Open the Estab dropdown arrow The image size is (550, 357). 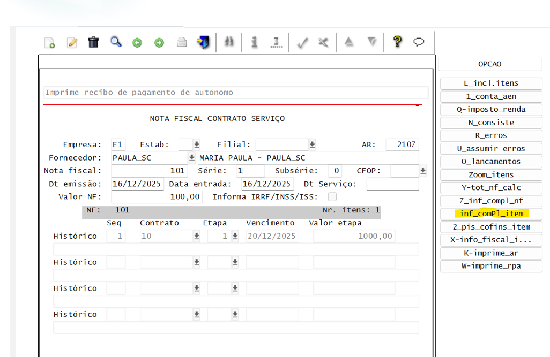pyautogui.click(x=197, y=145)
